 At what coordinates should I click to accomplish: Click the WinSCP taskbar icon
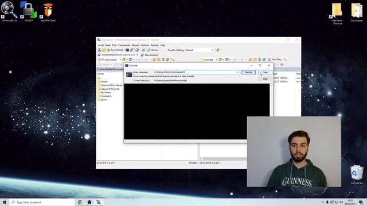point(99,202)
